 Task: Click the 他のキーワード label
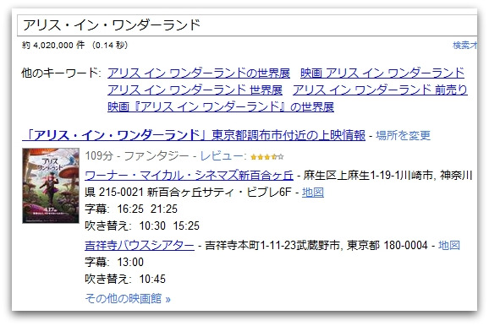(x=61, y=73)
